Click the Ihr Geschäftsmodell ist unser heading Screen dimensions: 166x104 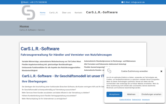point(63,76)
